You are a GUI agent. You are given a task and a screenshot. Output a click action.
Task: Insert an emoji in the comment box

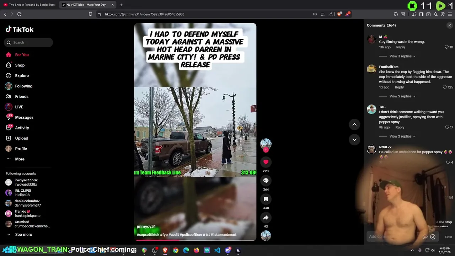point(433,237)
